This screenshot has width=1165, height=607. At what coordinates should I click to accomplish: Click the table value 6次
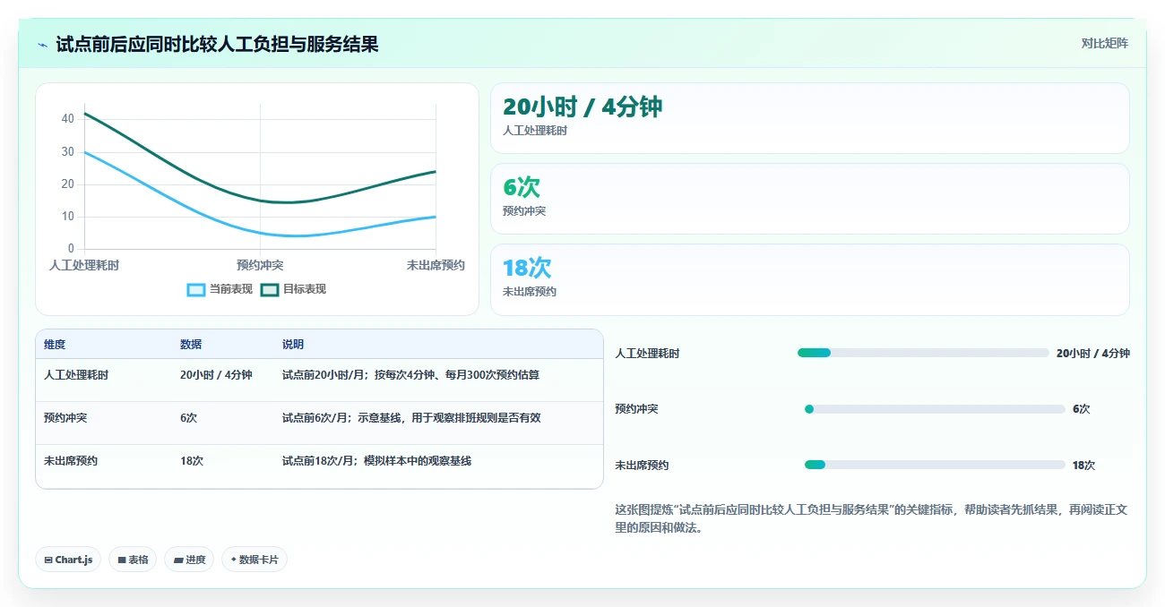point(188,418)
